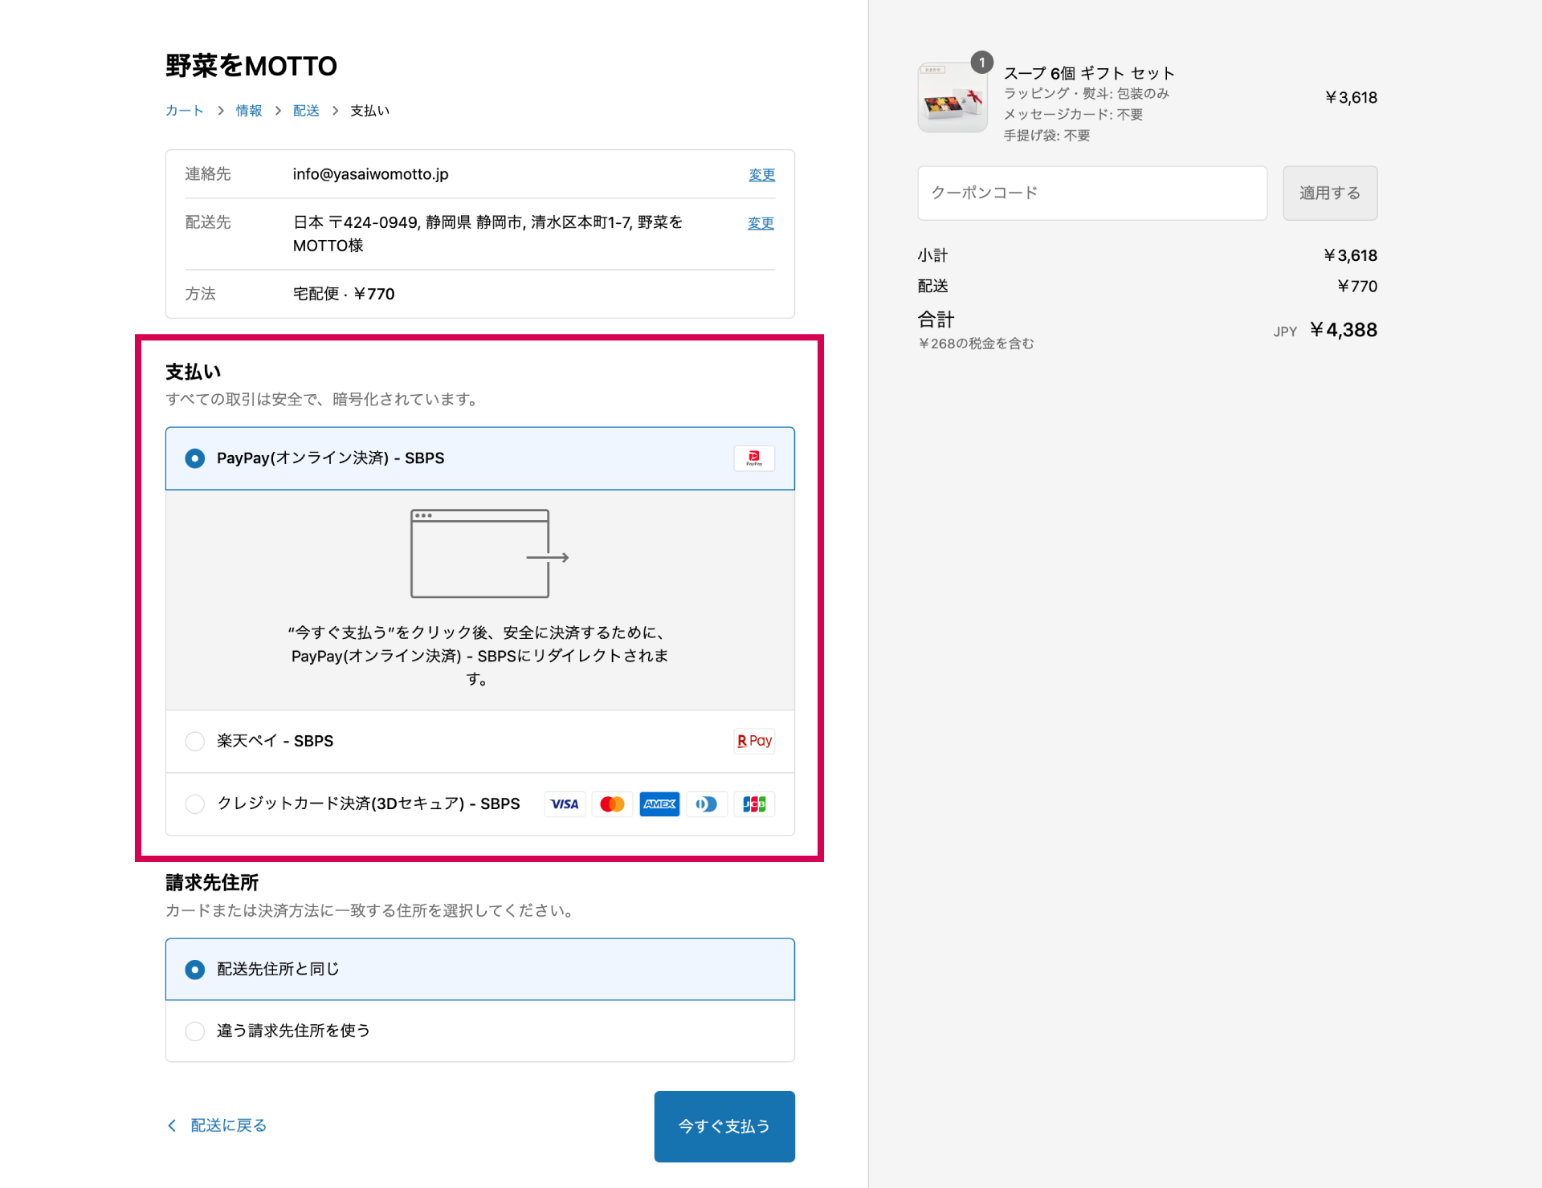This screenshot has height=1188, width=1542.
Task: Choose クレジットカード決済(3Dセキュア) radio button
Action: pyautogui.click(x=195, y=804)
